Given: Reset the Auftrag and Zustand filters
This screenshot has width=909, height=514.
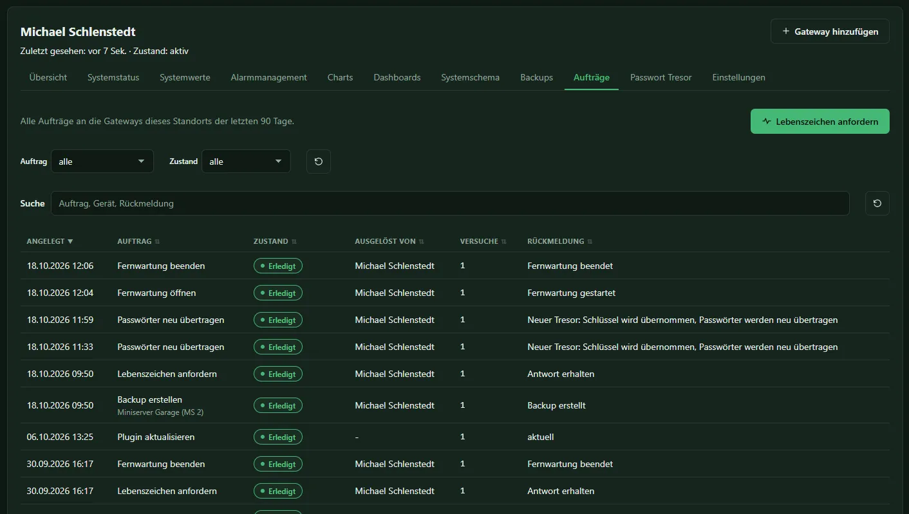Looking at the screenshot, I should click(x=319, y=161).
